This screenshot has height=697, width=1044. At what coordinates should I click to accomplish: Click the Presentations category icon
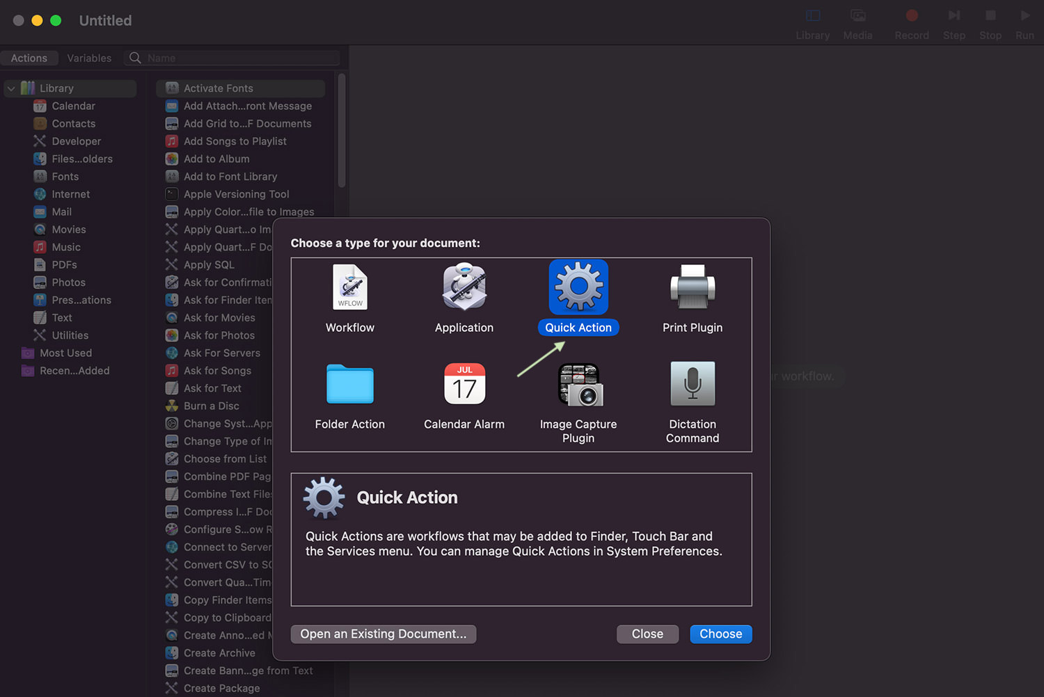[40, 300]
